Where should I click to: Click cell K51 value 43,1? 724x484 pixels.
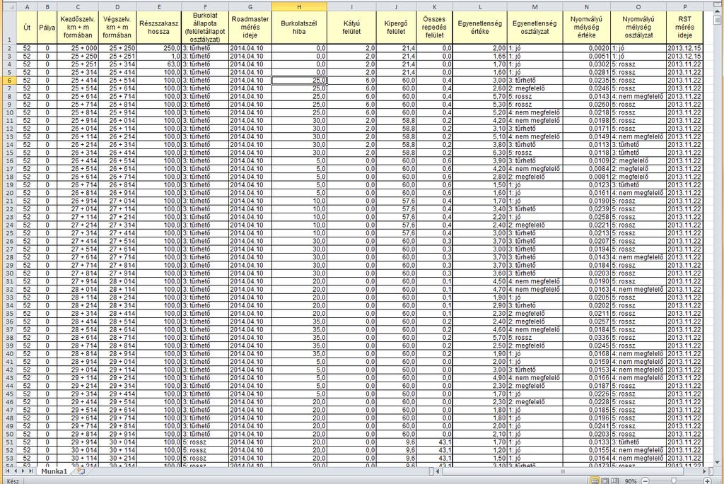pyautogui.click(x=435, y=442)
